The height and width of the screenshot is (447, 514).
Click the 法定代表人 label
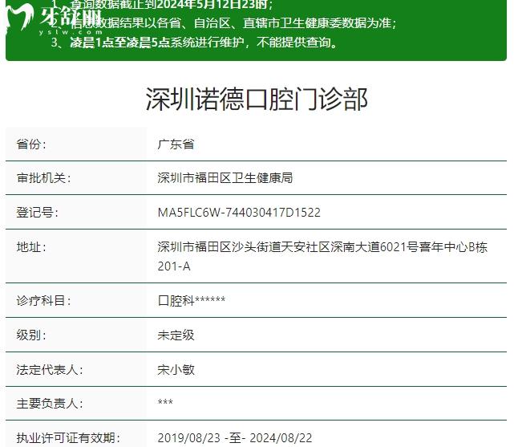(50, 370)
